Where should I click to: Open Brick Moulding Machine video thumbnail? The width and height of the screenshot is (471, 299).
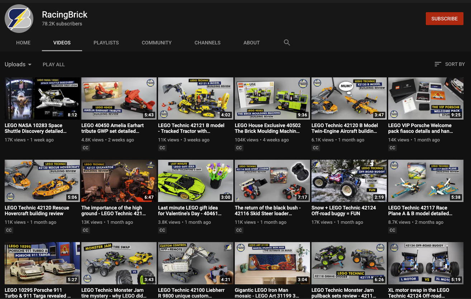pos(272,98)
